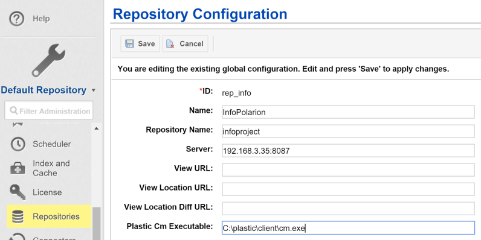Image resolution: width=481 pixels, height=240 pixels.
Task: Click the magnifier icon in filter box
Action: (x=13, y=110)
